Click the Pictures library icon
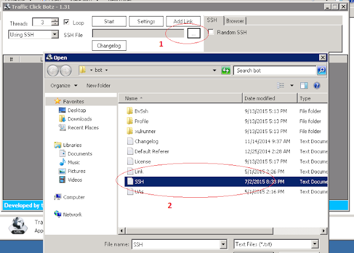Viewport: 354px width, 253px height. [62, 171]
